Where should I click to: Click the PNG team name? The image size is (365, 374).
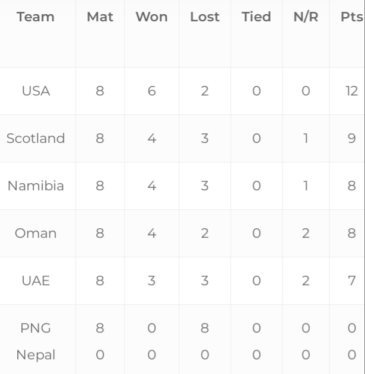(x=36, y=328)
